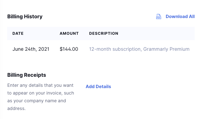Viewport: 214px width, 119px height.
Task: Click the DESCRIPTION column header
Action: [104, 33]
